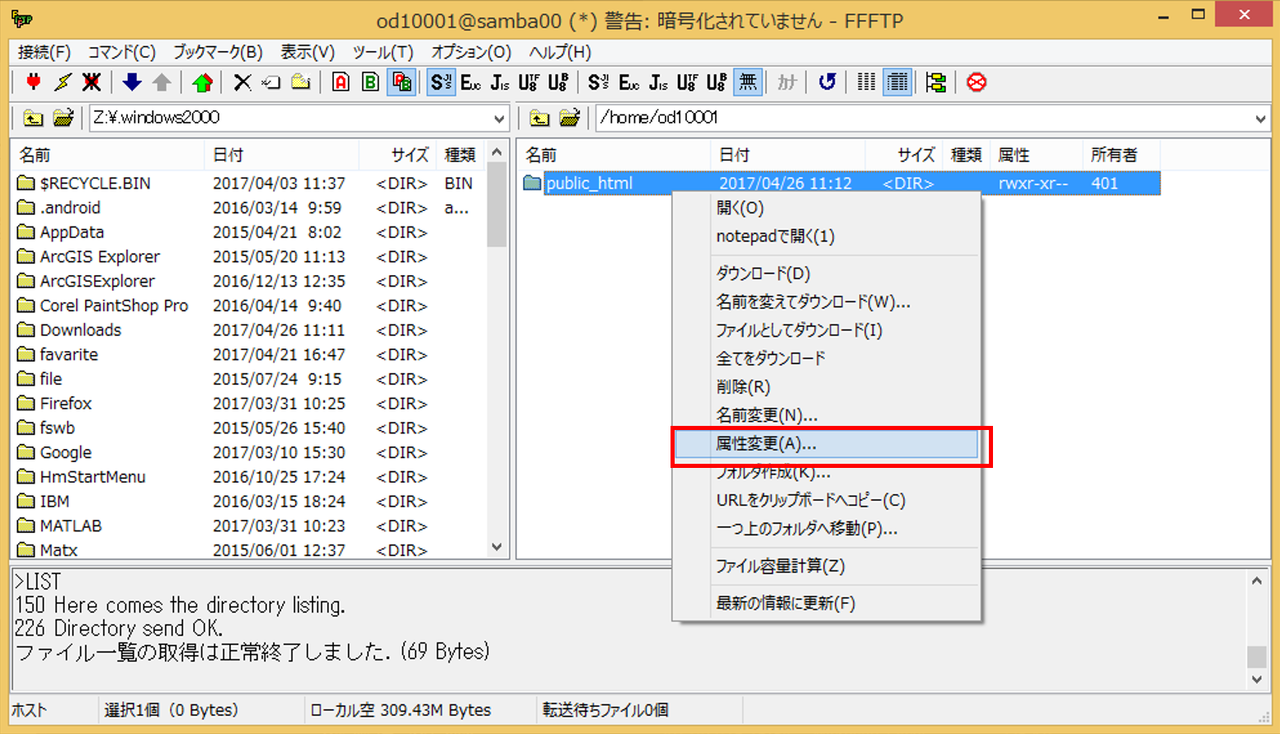1280x734 pixels.
Task: Choose ダウンロード(D) in context menu
Action: pyautogui.click(x=826, y=273)
